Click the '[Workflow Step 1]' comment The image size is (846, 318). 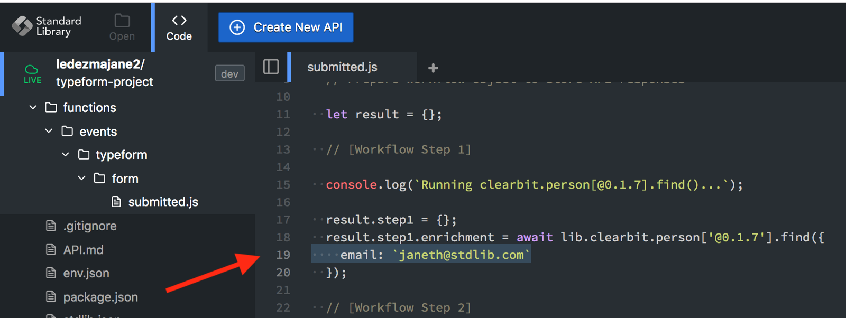coord(399,149)
